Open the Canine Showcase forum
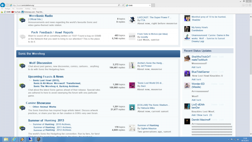252x142 pixels. click(38, 103)
